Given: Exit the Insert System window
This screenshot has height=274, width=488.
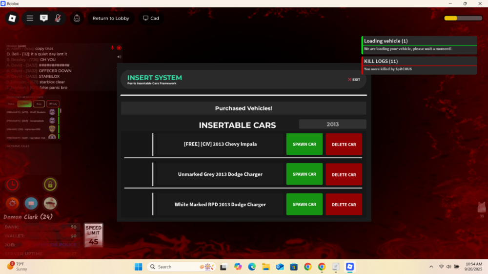Looking at the screenshot, I should click(354, 80).
